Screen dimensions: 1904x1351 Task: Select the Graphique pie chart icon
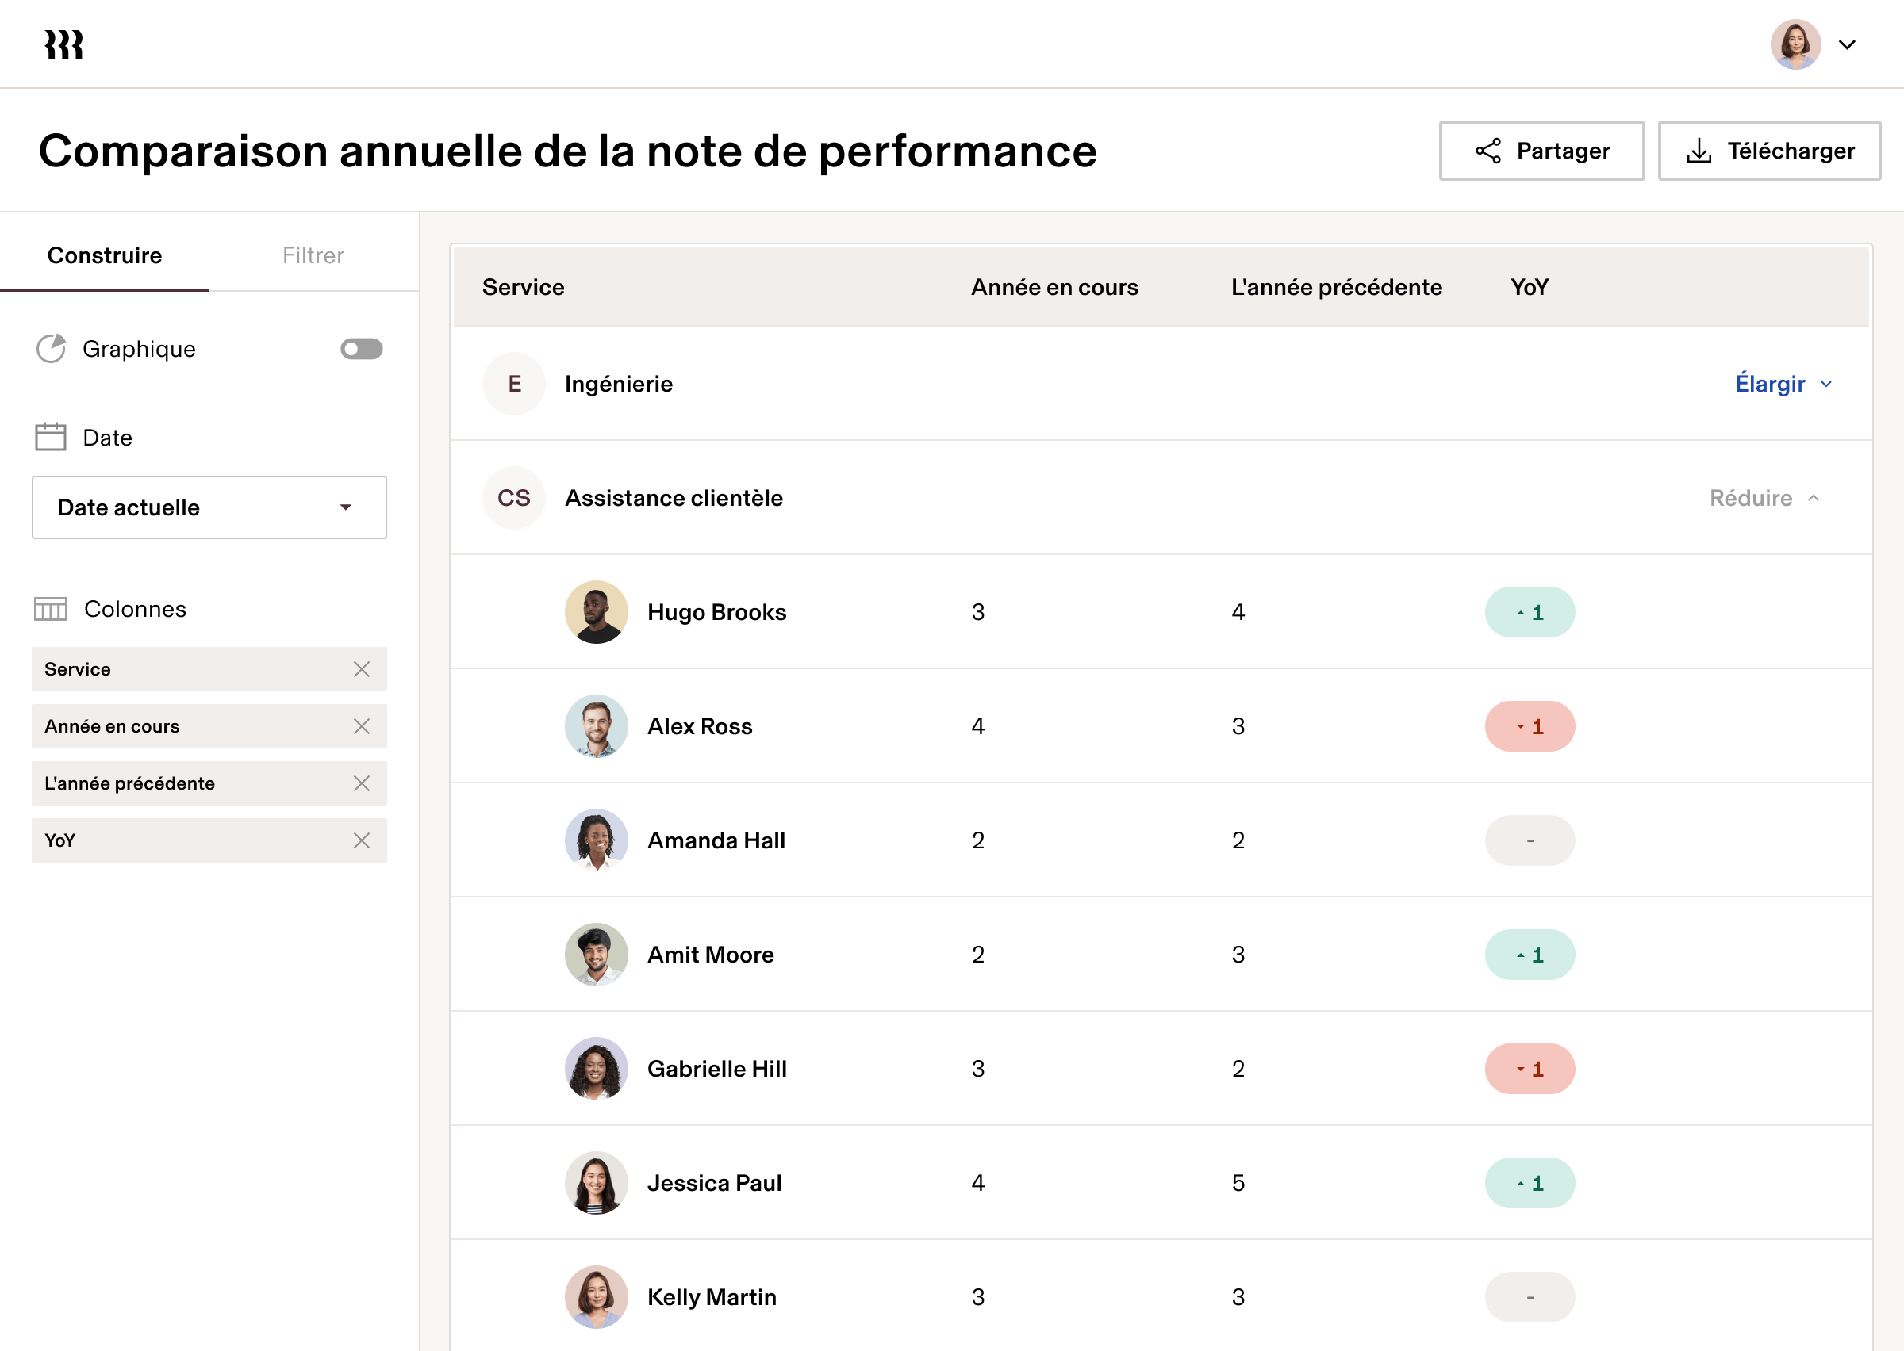pos(51,349)
